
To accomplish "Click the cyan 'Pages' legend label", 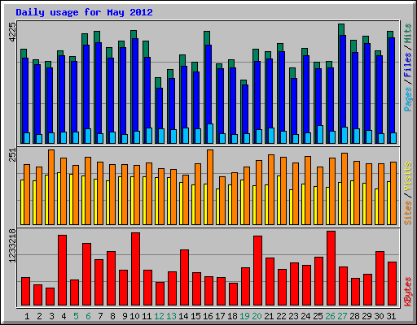I will (408, 99).
